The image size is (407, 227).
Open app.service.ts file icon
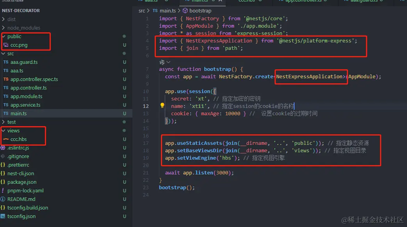click(6, 105)
